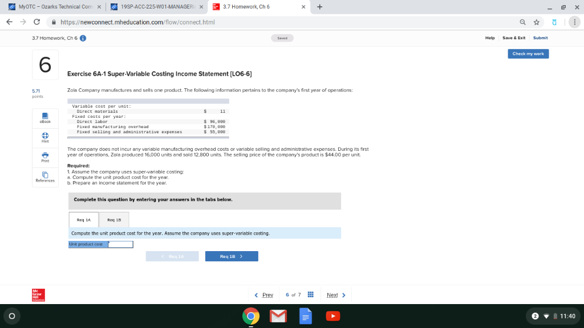Click the Help link
The height and width of the screenshot is (328, 584).
point(490,38)
